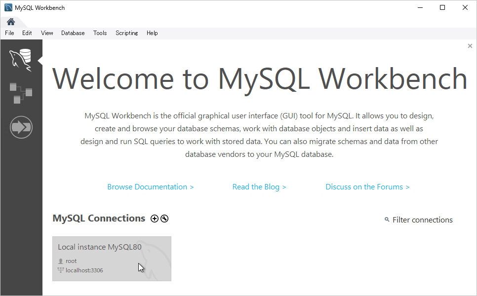477x296 pixels.
Task: Close the MySQL Workbench window
Action: tap(465, 7)
